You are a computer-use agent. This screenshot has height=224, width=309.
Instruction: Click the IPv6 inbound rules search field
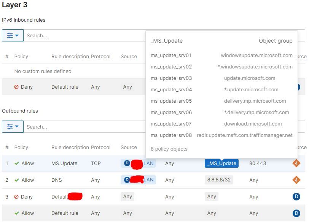[x=84, y=35]
